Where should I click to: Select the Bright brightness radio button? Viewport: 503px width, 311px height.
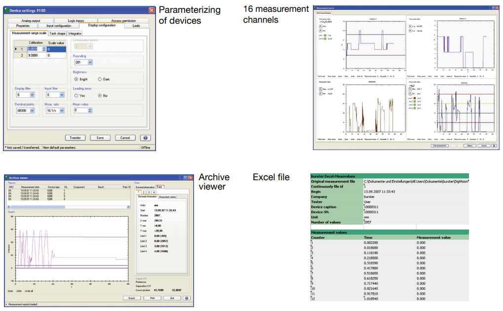click(76, 79)
